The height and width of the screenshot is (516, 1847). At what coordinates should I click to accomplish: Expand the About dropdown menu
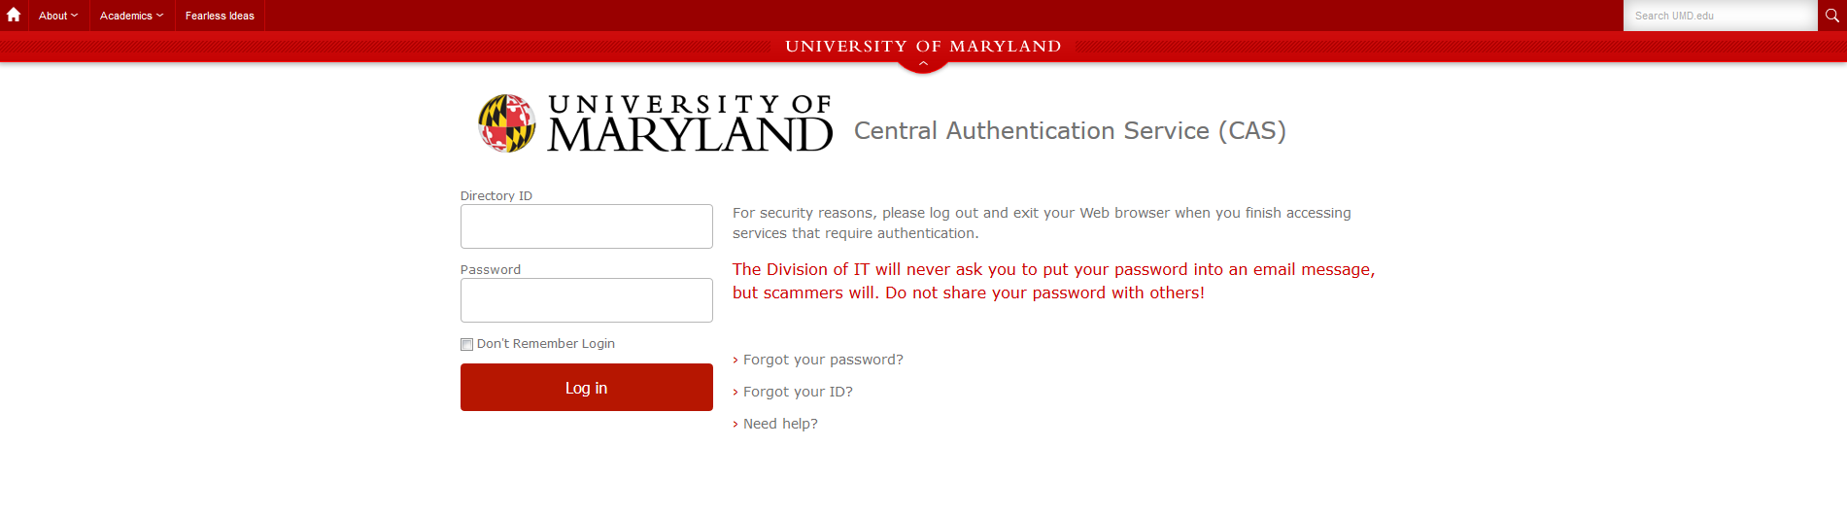pos(58,16)
